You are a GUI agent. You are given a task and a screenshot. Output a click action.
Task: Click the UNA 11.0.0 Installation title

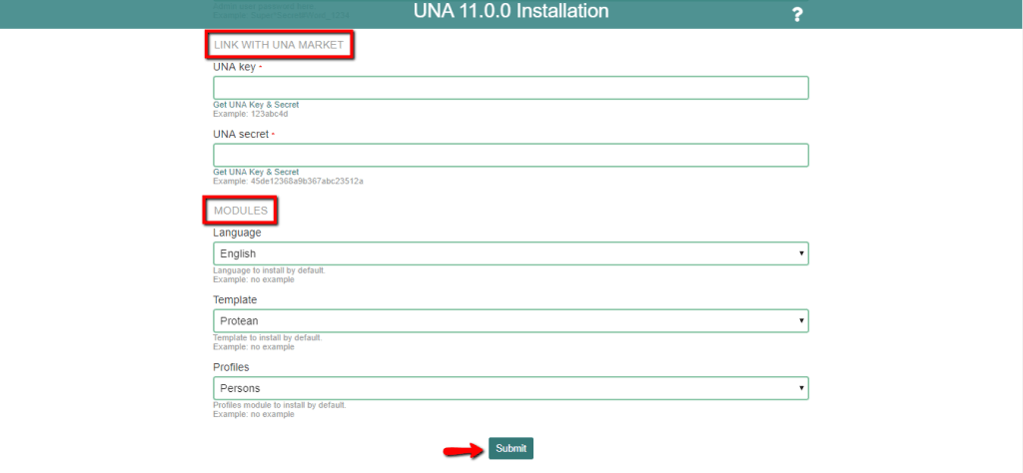coord(511,11)
